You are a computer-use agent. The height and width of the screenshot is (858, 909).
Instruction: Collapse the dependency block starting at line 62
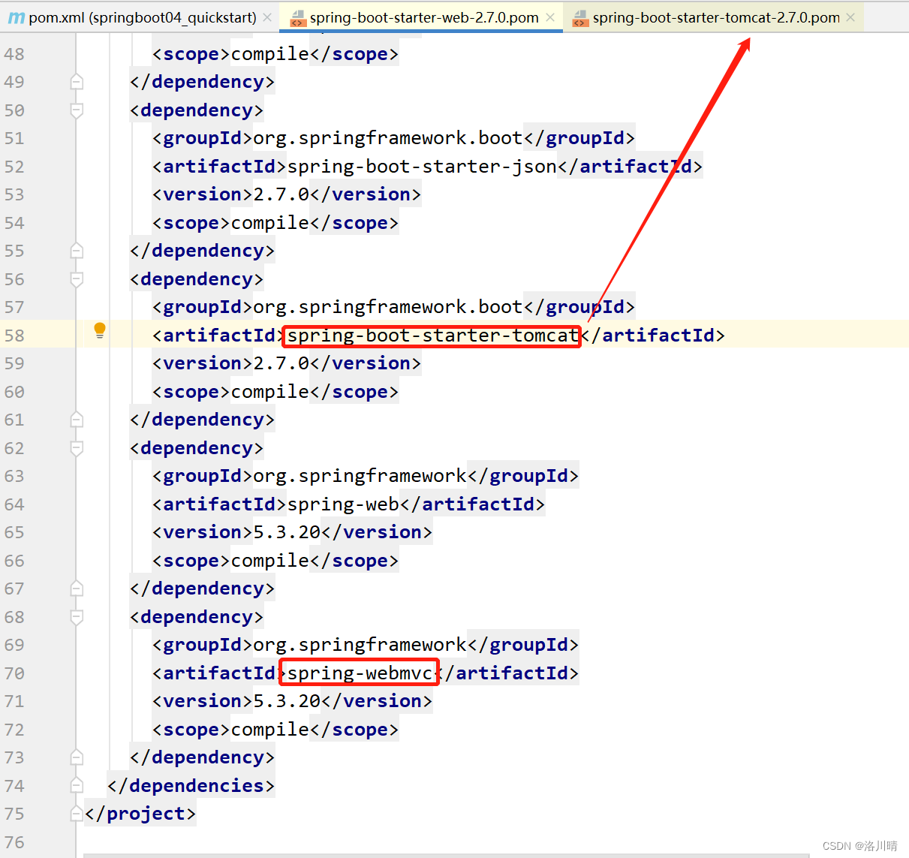tap(76, 448)
